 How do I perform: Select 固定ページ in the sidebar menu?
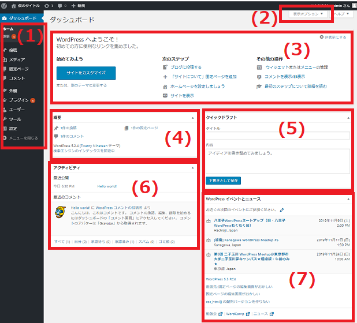point(19,69)
